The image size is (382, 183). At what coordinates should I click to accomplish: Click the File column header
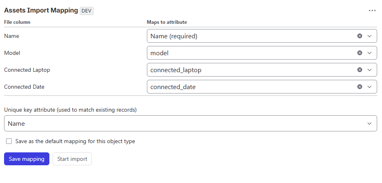pyautogui.click(x=17, y=22)
